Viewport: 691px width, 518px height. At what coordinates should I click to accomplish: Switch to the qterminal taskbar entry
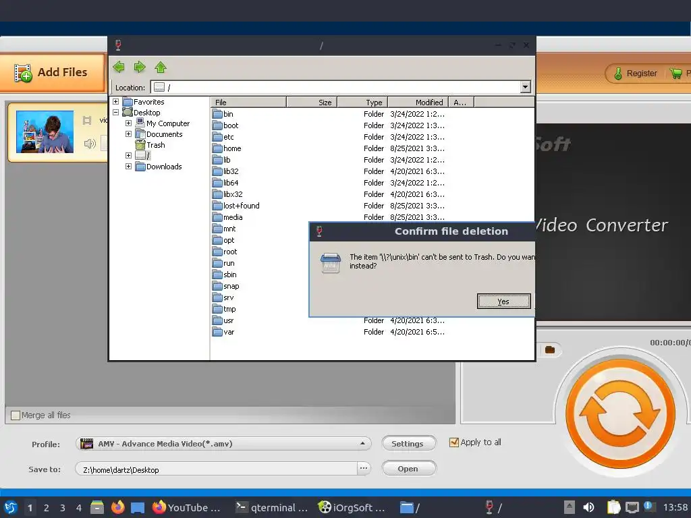click(272, 508)
